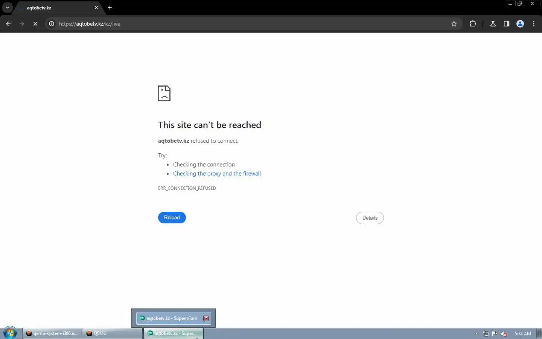Go back to the previous page
This screenshot has height=339, width=542.
[8, 24]
